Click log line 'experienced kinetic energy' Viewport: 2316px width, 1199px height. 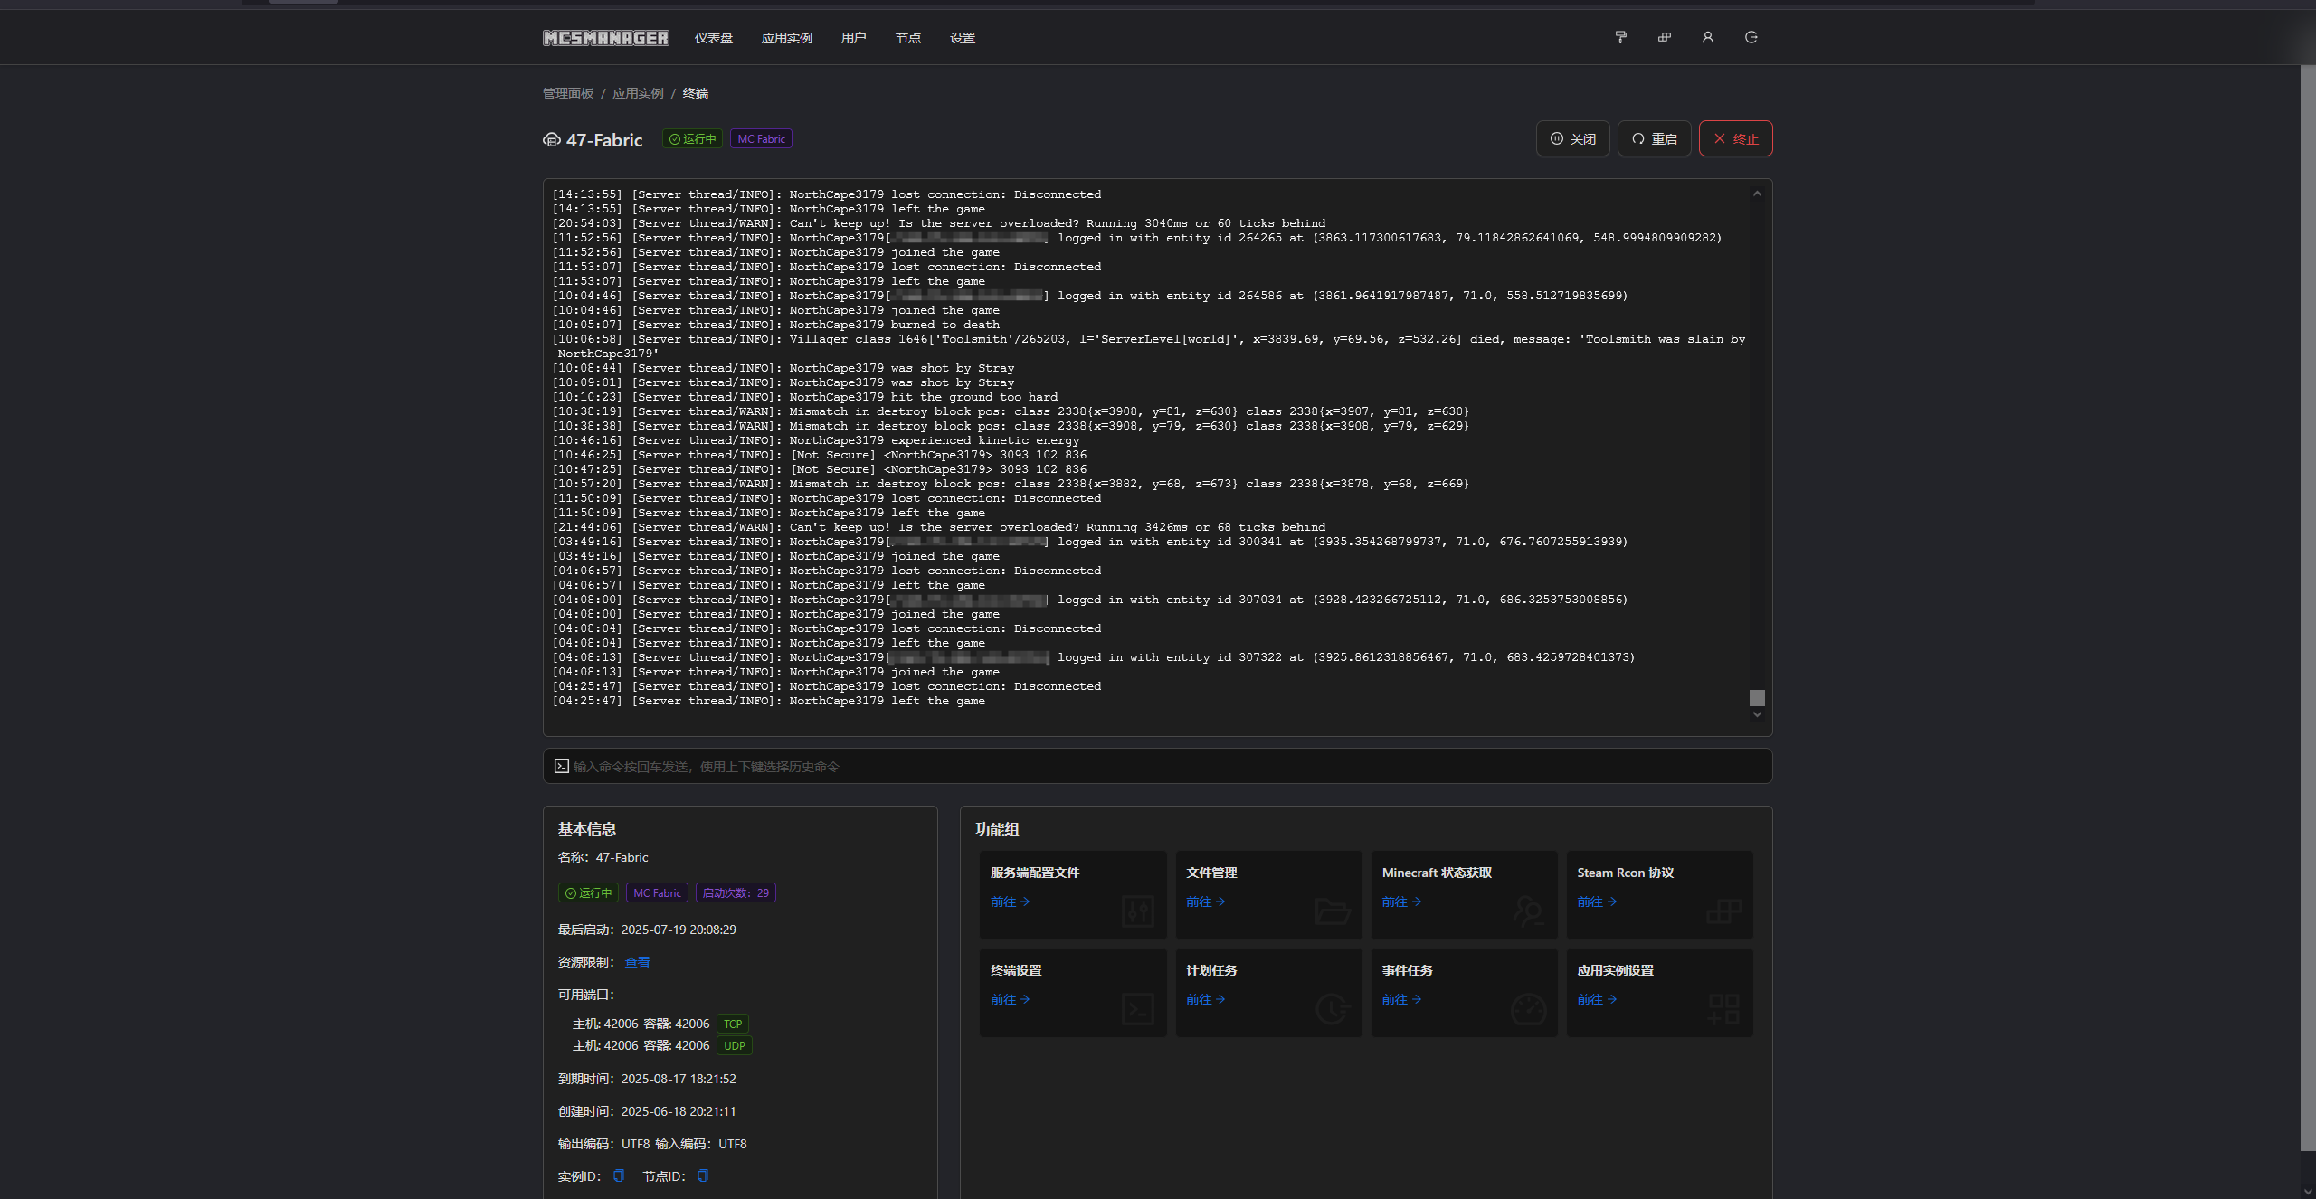pos(816,440)
